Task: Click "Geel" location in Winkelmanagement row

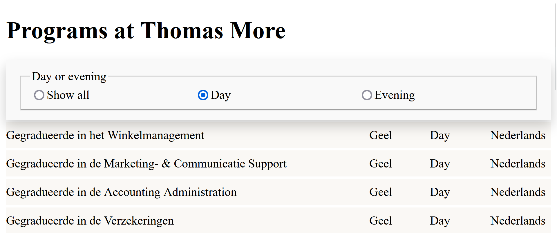Action: point(380,135)
